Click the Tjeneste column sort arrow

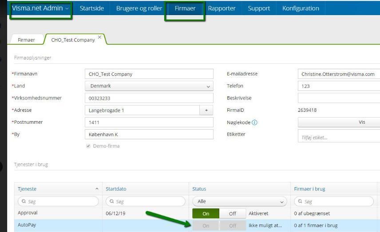coord(97,189)
